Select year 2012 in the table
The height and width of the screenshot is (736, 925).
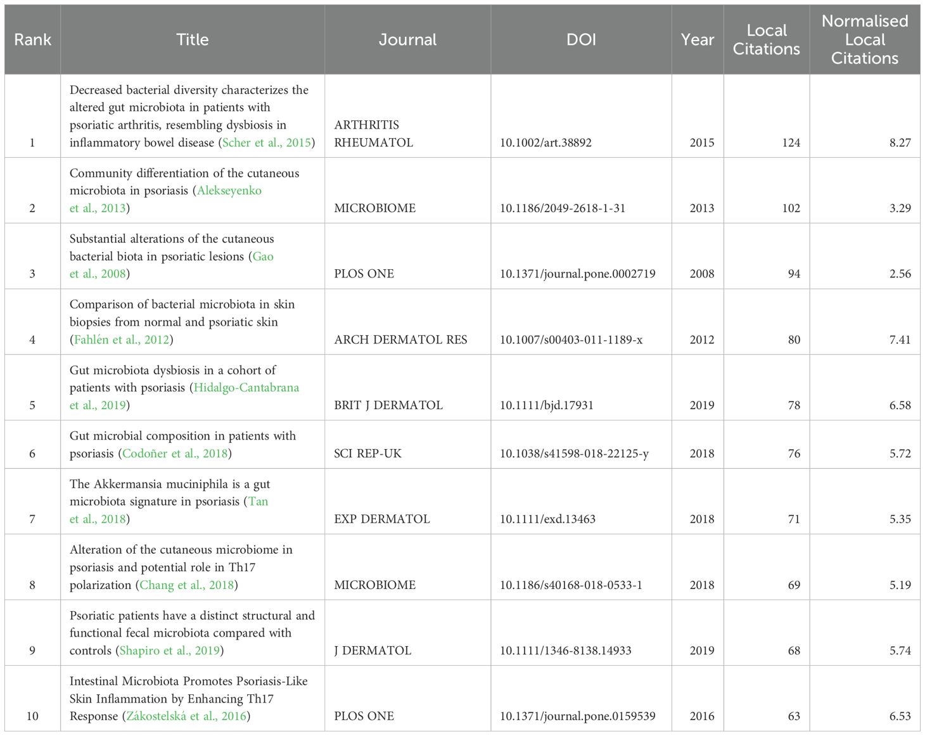click(x=702, y=340)
